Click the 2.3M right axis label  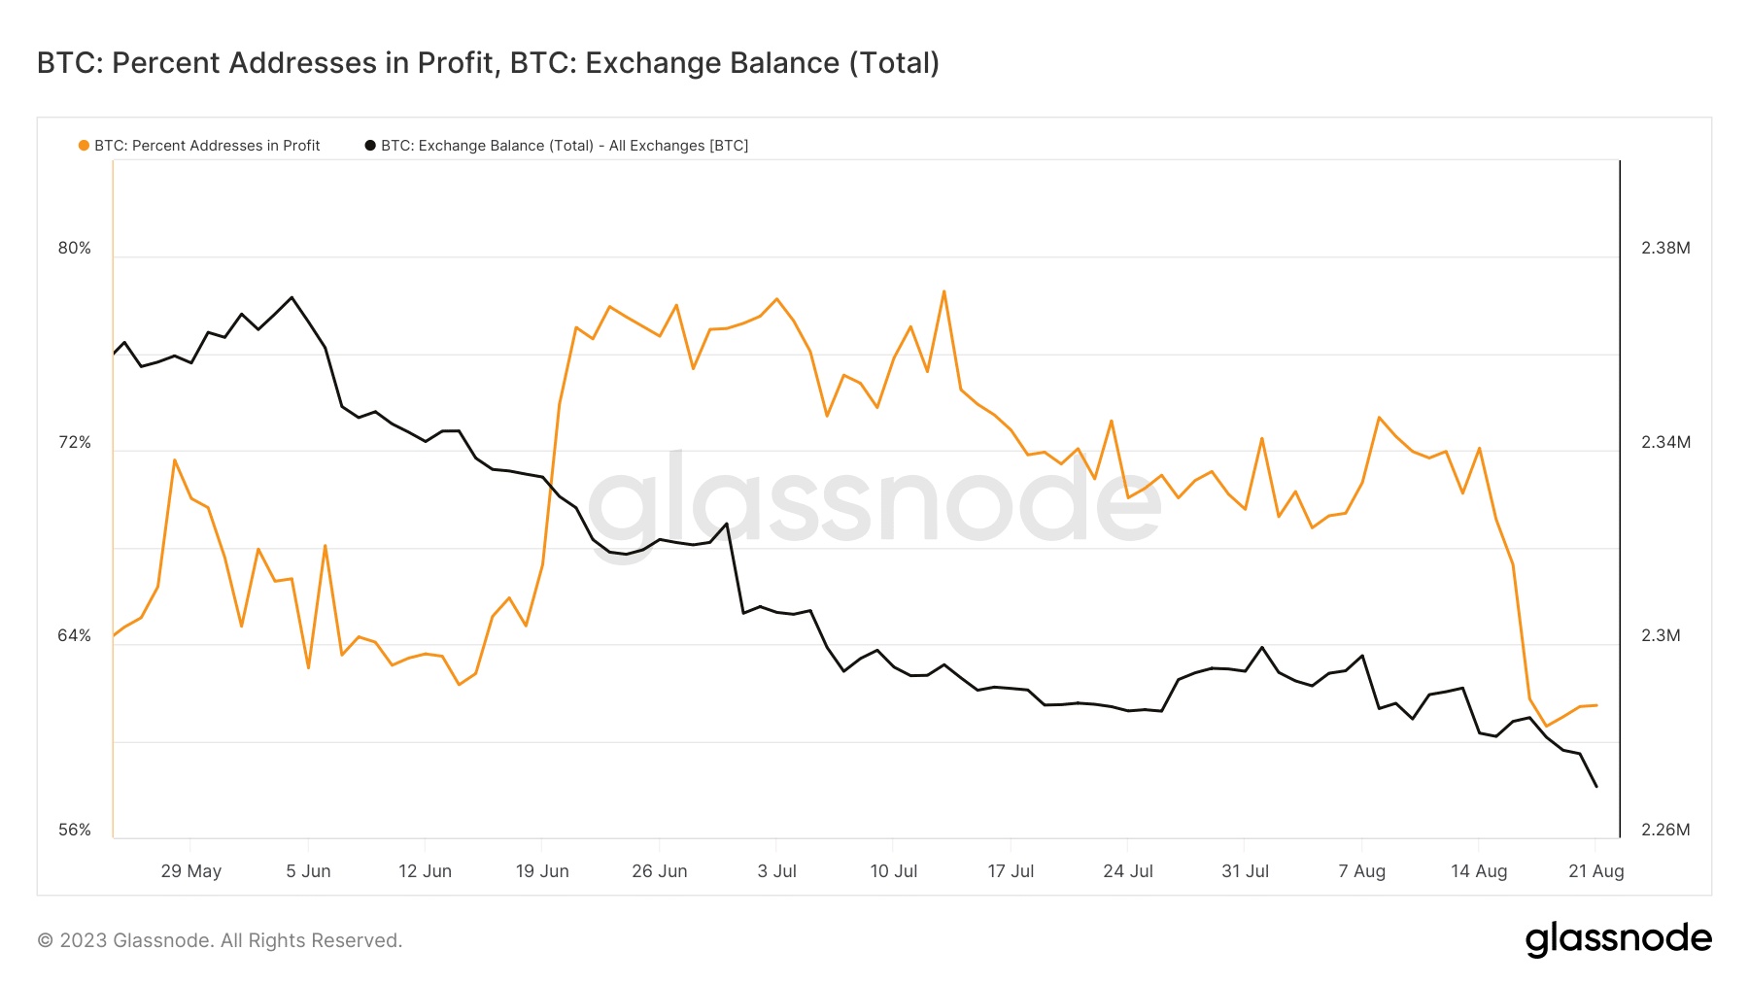1661,636
